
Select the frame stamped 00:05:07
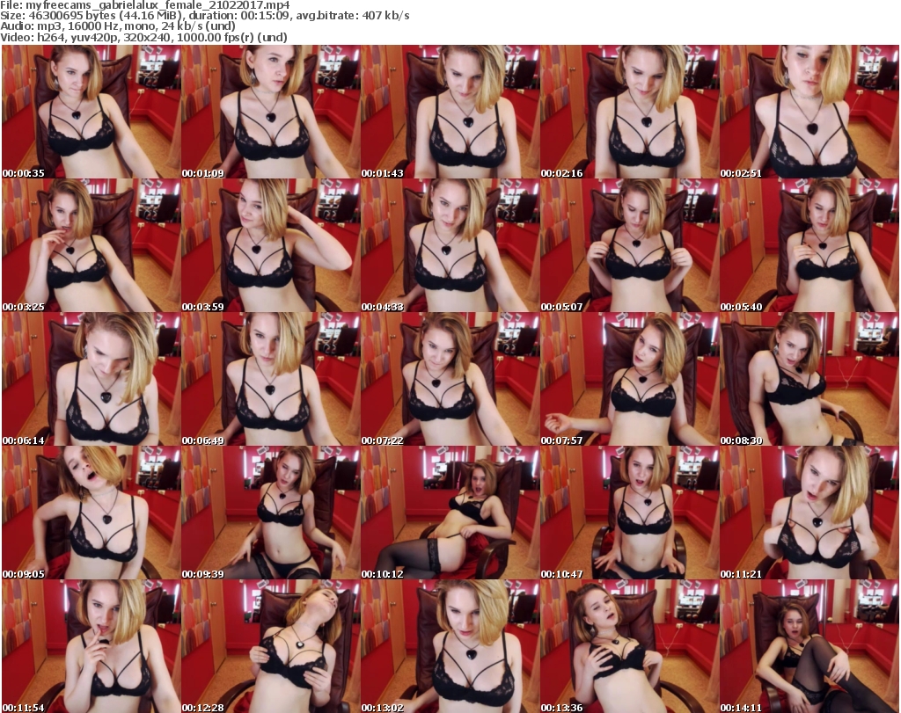pos(629,245)
